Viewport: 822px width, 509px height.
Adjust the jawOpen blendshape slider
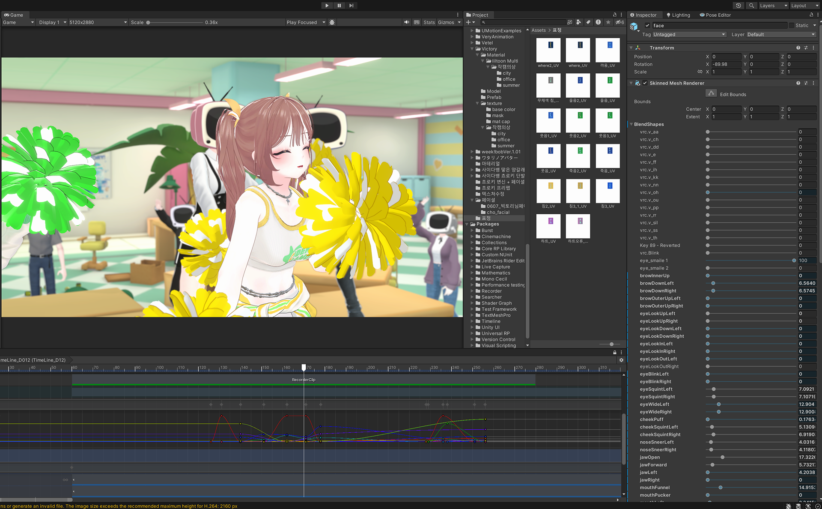[x=751, y=457]
